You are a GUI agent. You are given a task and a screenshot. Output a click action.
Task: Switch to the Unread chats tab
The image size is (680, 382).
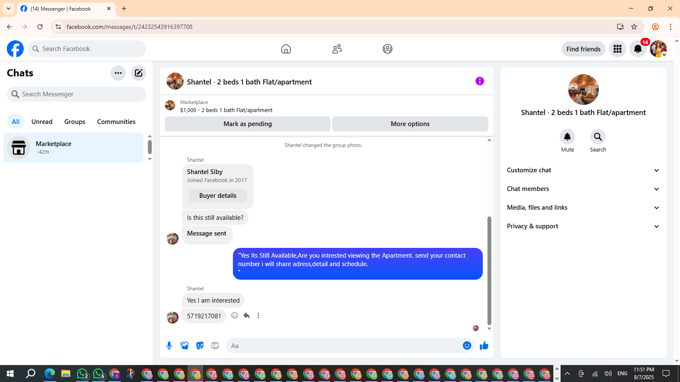(42, 122)
